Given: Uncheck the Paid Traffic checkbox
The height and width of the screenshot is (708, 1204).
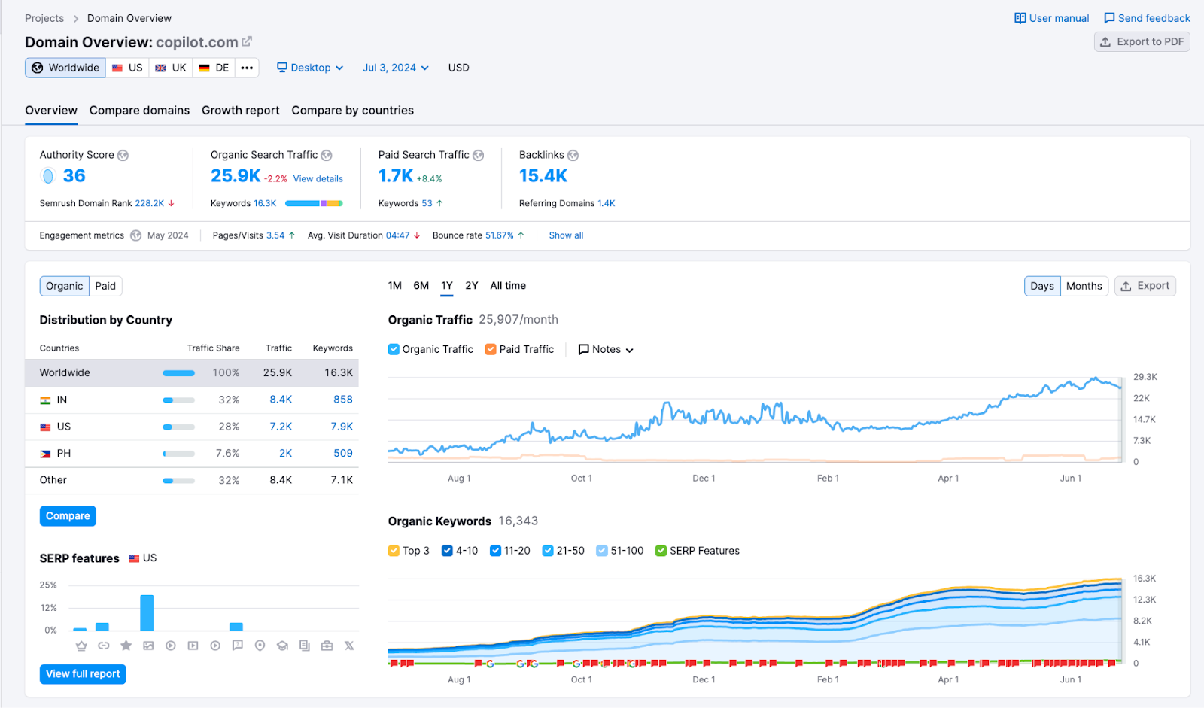Looking at the screenshot, I should [x=491, y=349].
